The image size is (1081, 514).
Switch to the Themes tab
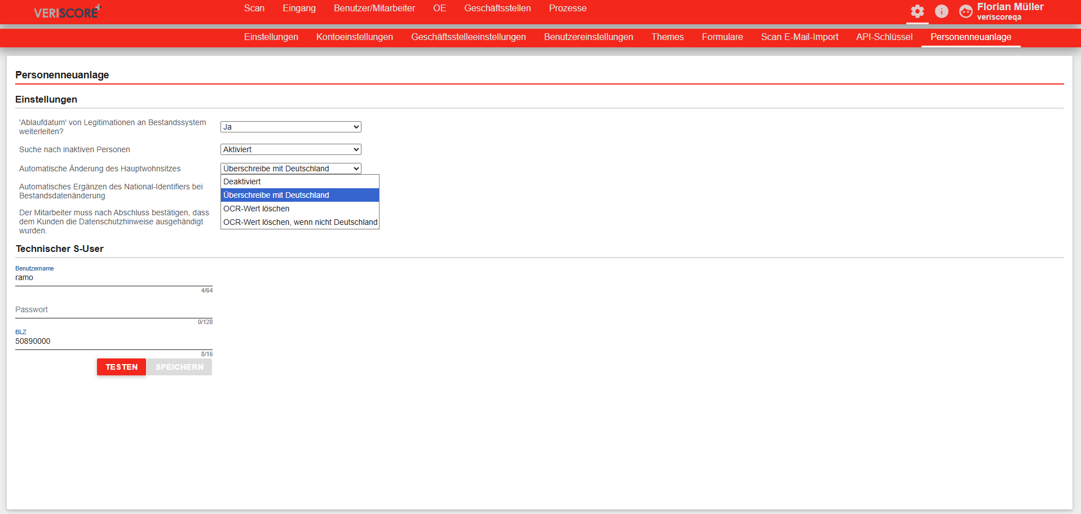[x=667, y=37]
